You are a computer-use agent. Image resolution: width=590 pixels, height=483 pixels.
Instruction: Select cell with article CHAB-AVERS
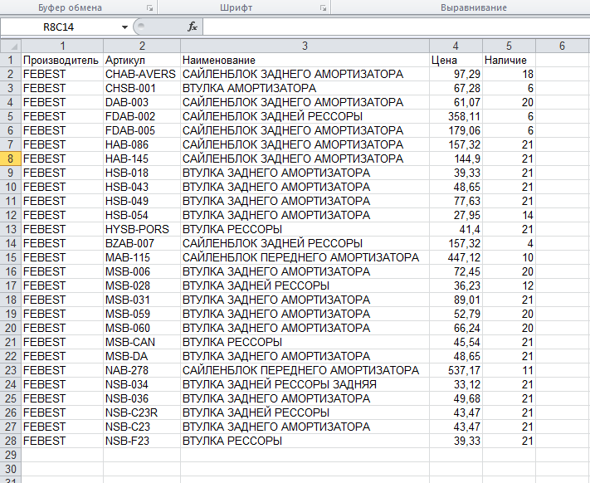point(142,74)
